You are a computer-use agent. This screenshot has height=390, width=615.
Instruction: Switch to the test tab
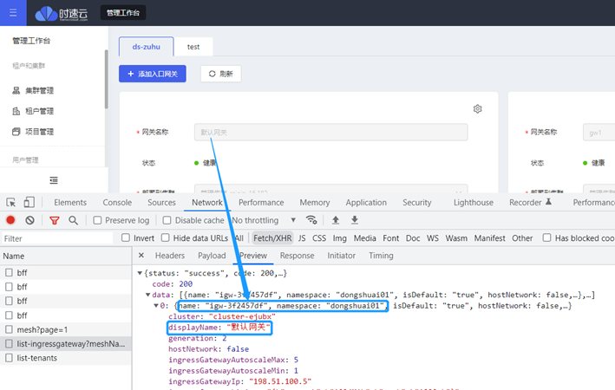tap(193, 47)
